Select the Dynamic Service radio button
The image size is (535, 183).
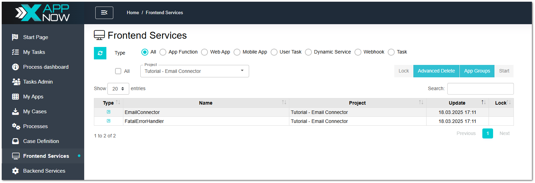click(308, 52)
